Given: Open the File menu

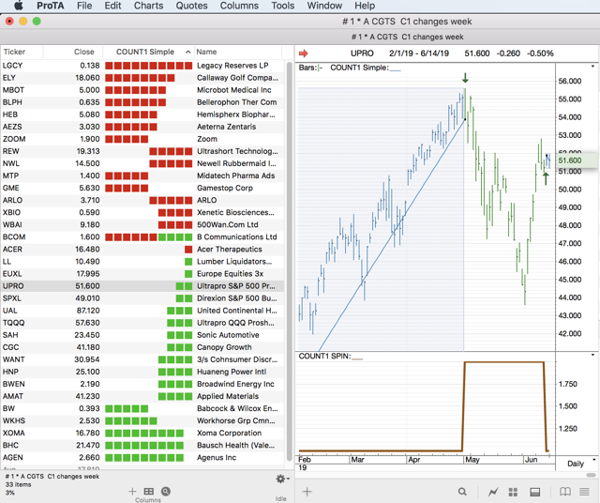Looking at the screenshot, I should click(84, 6).
